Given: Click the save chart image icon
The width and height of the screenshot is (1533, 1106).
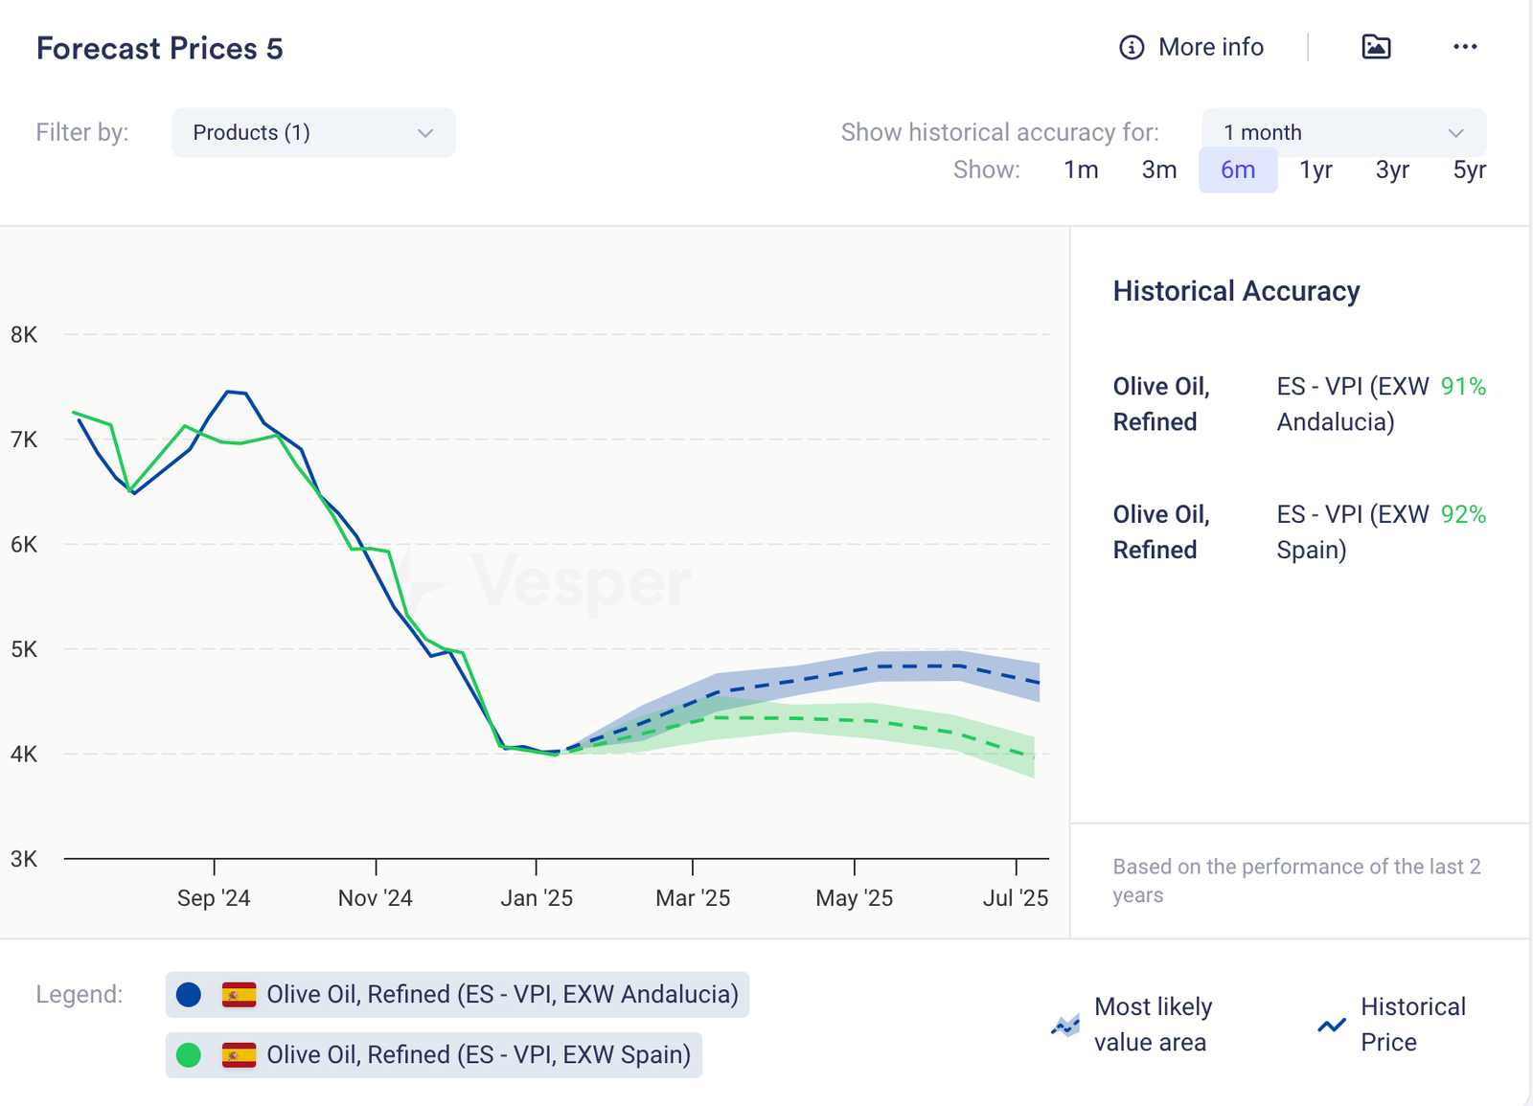Looking at the screenshot, I should coord(1376,47).
